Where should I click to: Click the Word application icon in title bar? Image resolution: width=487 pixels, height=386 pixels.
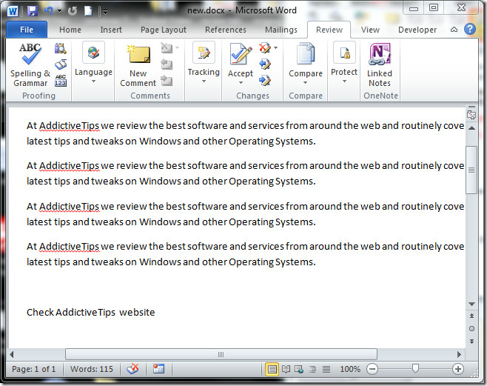[13, 11]
